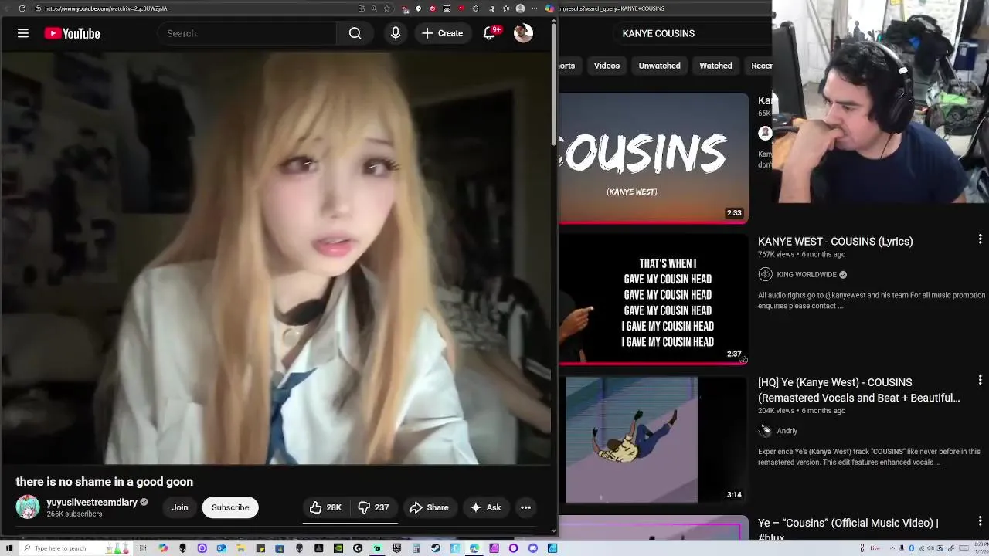Open the KING WORLDWIDE channel link

point(807,274)
